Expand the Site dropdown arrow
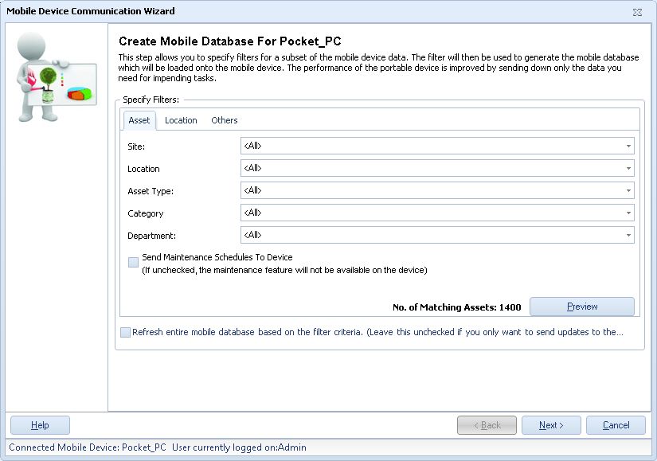 [x=628, y=147]
